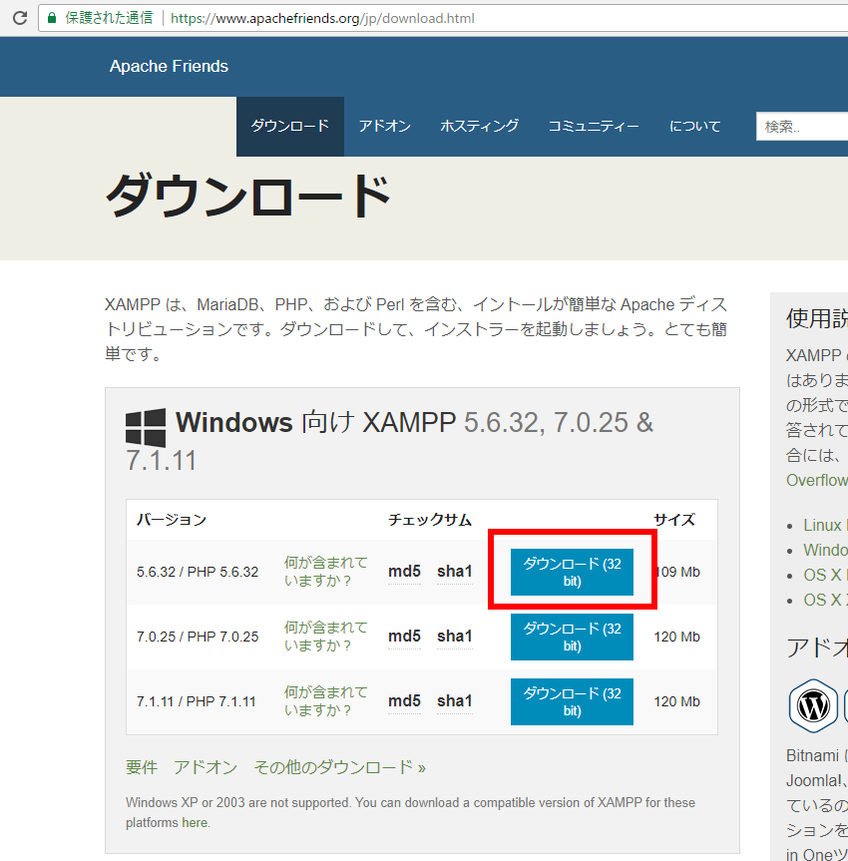The width and height of the screenshot is (848, 861).
Task: Select the 7.0.25 / PHP 7.0.25 version text
Action: pos(198,637)
